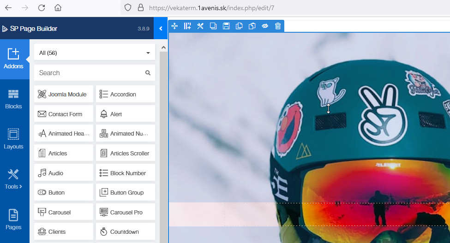Screen dimensions: 450x243
Task: Select the Accordion addon
Action: click(126, 94)
